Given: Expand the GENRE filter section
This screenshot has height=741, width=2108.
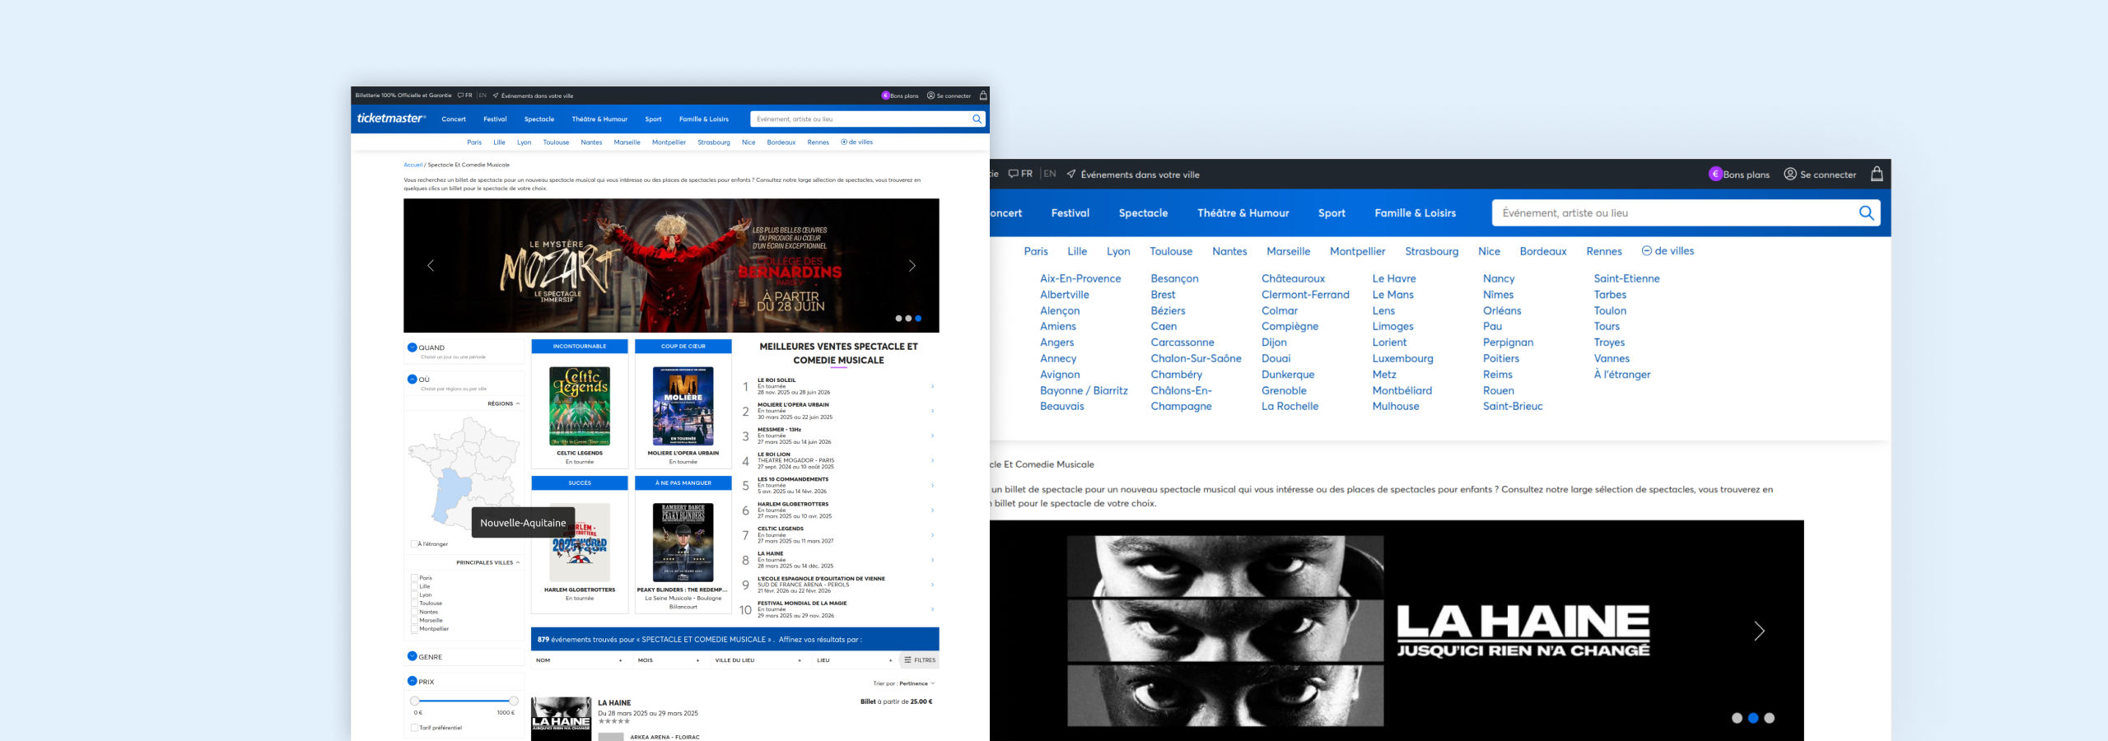Looking at the screenshot, I should tap(413, 656).
